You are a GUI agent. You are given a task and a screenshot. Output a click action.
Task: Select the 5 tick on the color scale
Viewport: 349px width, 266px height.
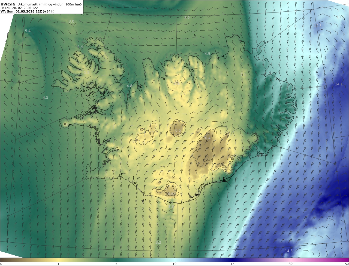point(116,264)
